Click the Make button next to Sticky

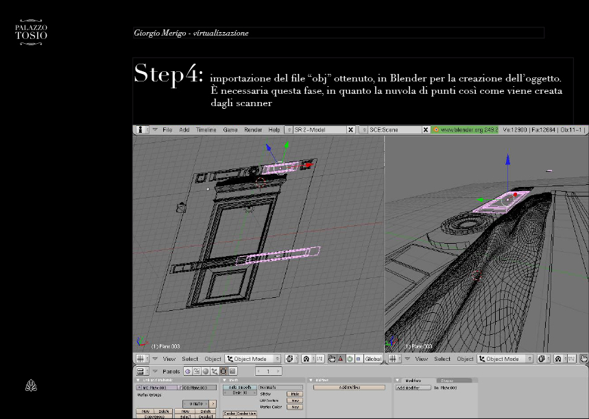coord(295,394)
